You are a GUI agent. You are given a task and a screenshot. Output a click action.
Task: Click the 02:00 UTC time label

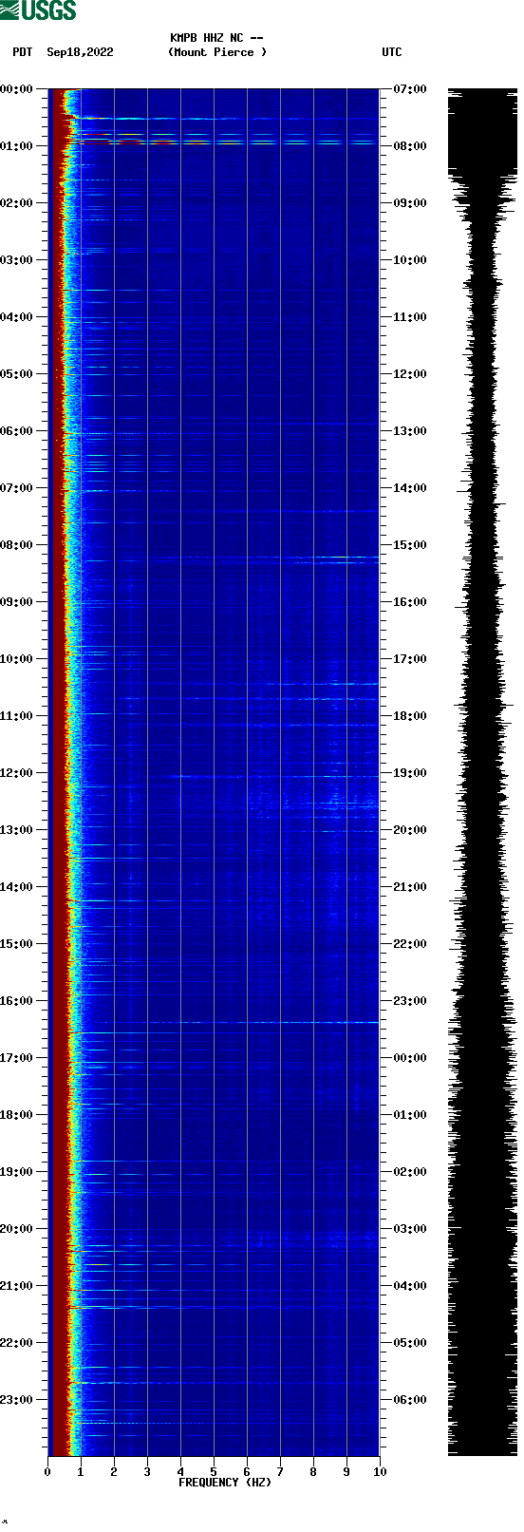tap(410, 1172)
